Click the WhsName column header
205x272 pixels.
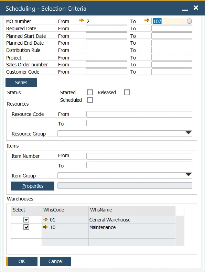tap(132, 211)
